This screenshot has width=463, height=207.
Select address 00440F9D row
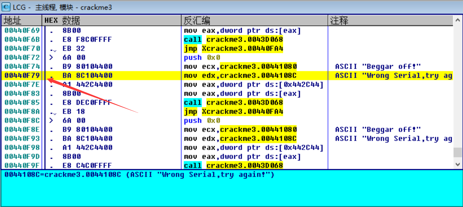coord(22,156)
